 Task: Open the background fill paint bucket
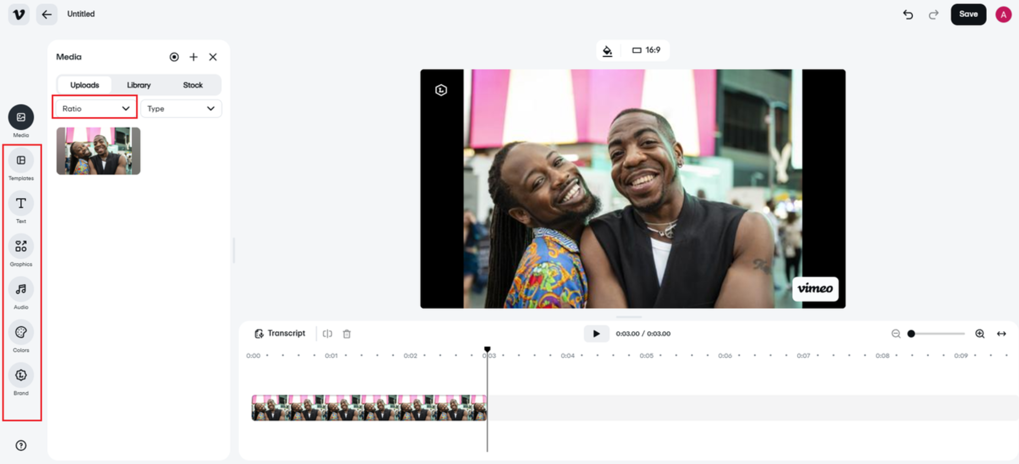(x=608, y=50)
